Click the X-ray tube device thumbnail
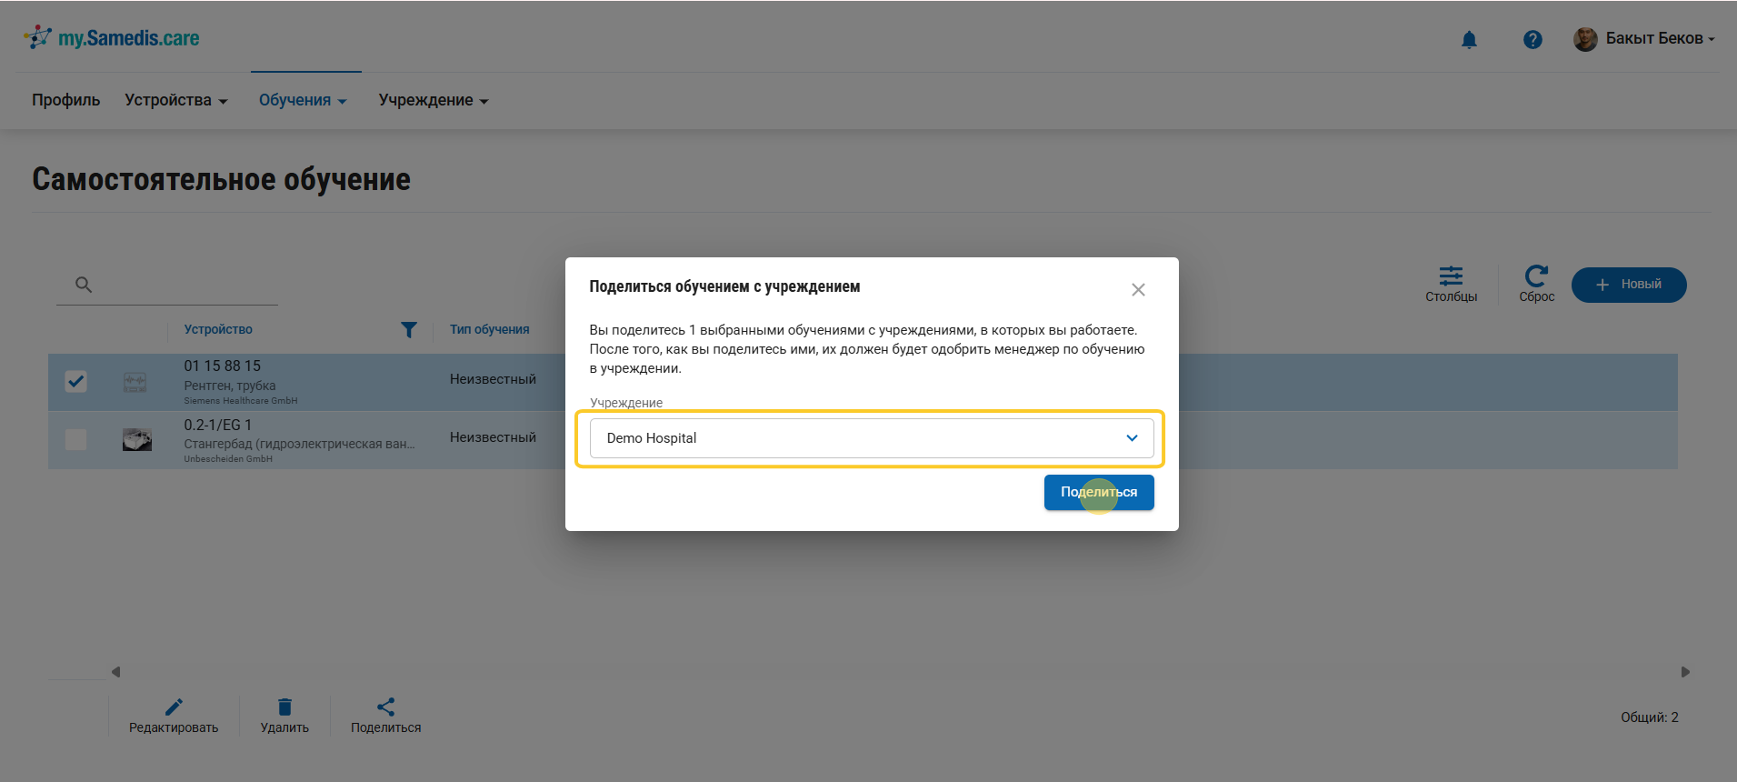This screenshot has width=1737, height=782. [x=135, y=382]
